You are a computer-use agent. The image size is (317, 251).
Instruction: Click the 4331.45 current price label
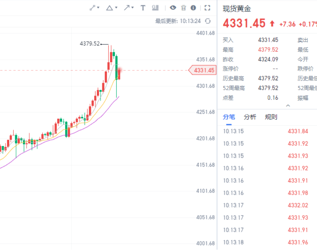[x=204, y=70]
